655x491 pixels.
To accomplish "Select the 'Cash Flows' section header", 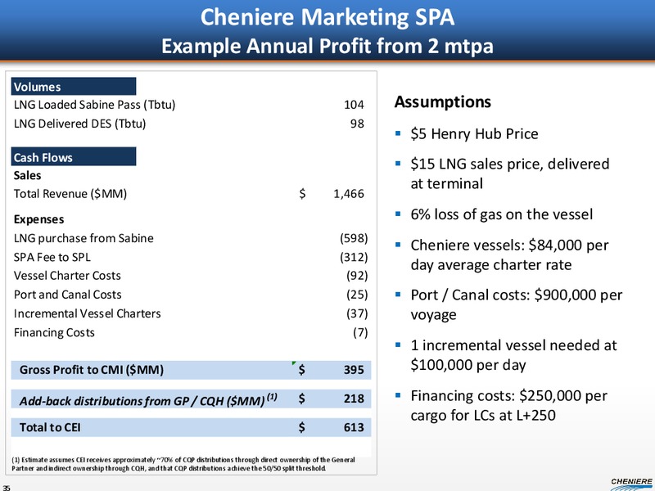I will (x=74, y=156).
